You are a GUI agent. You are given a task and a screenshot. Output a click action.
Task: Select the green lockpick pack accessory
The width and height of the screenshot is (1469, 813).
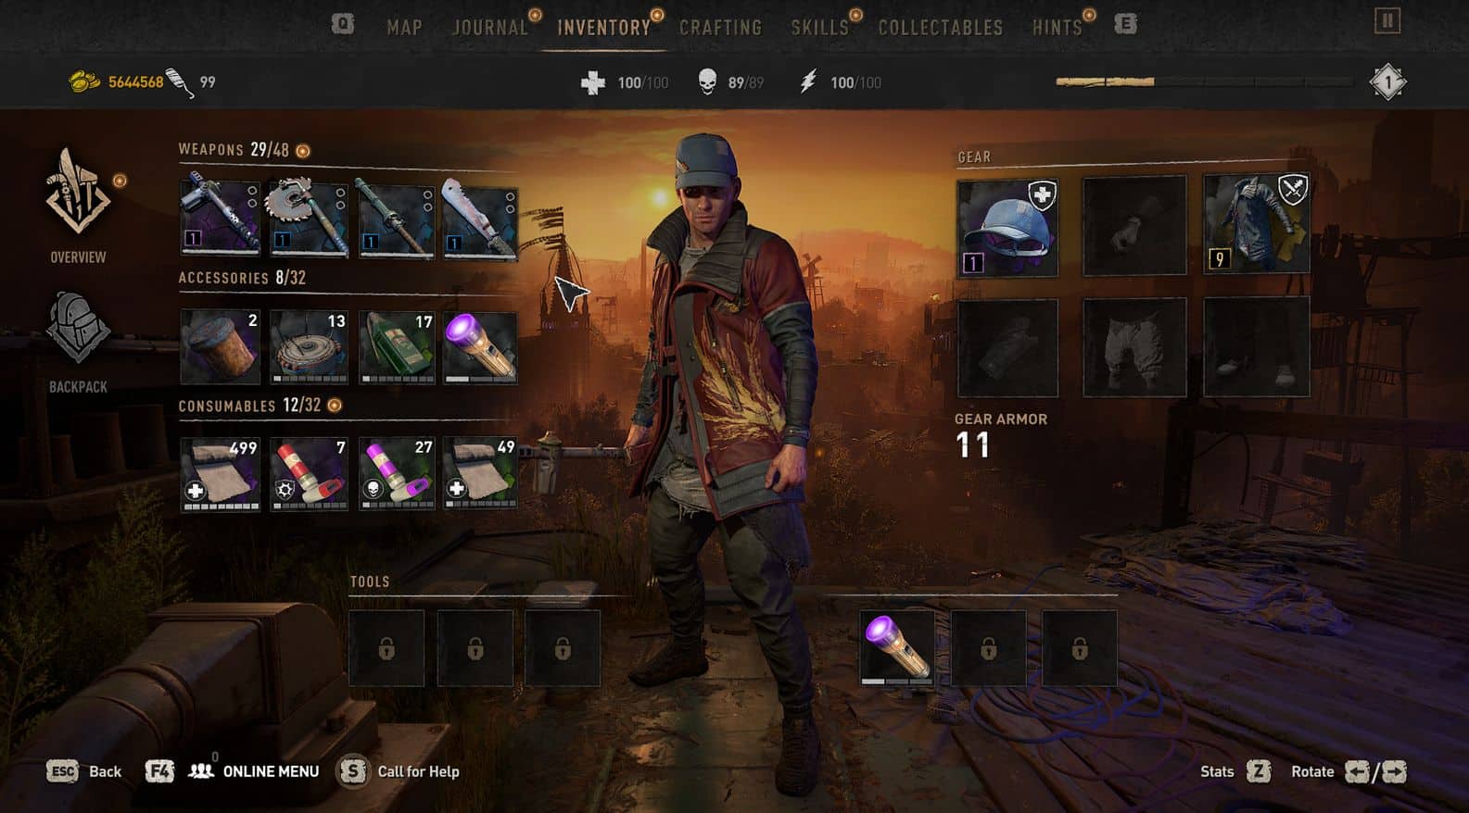397,347
